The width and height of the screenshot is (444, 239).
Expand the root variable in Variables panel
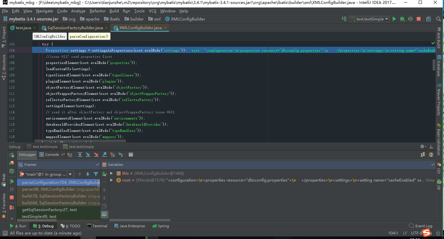(x=111, y=180)
